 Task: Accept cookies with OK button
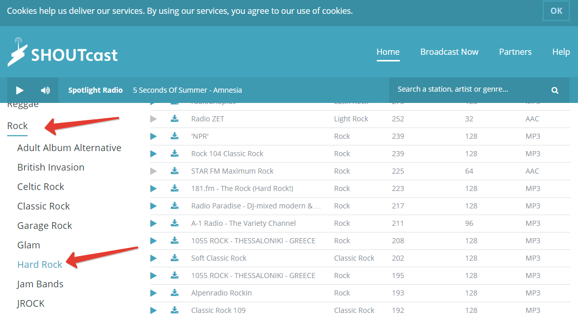coord(556,11)
